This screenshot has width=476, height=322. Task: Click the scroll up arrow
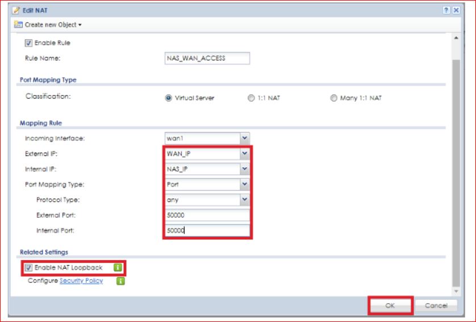(x=456, y=38)
